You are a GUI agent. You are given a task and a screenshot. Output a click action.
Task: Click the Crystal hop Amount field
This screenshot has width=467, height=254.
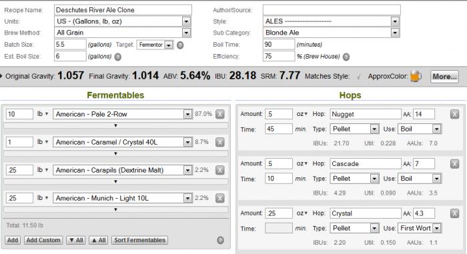(x=279, y=213)
